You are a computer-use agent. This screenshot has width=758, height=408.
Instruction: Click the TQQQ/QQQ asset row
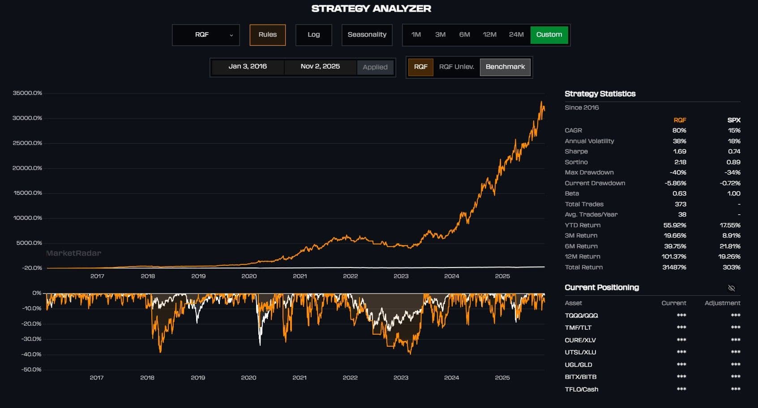pos(581,315)
